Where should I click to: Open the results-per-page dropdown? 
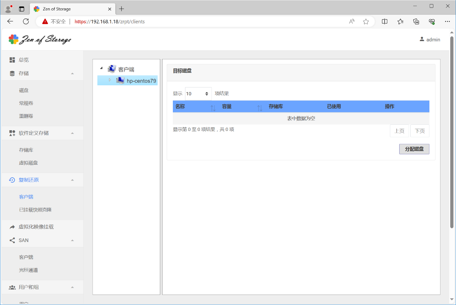pyautogui.click(x=198, y=94)
